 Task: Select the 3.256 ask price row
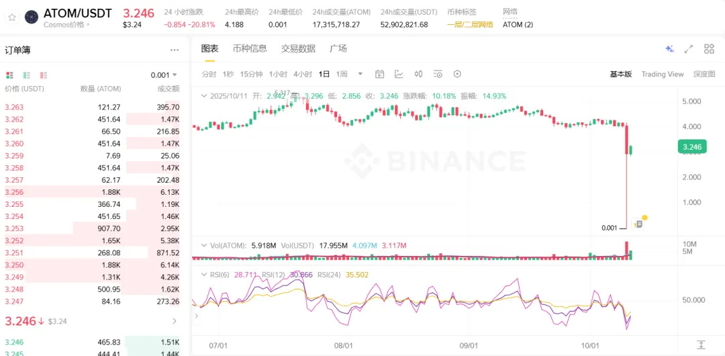click(x=92, y=192)
